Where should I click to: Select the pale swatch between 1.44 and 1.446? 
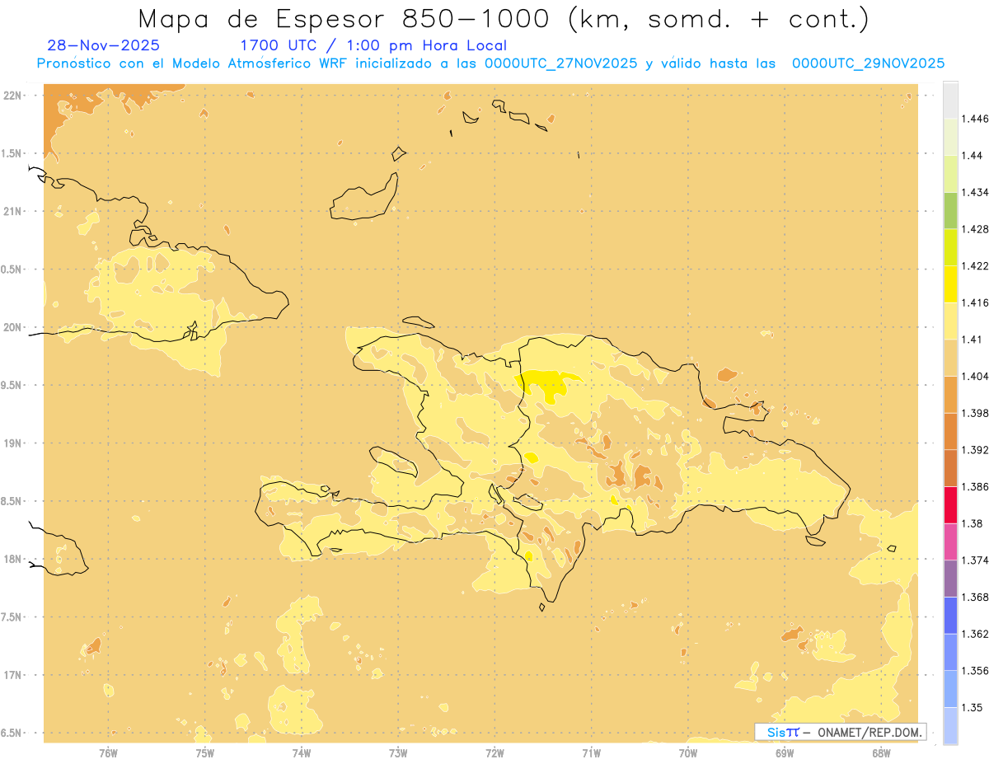950,137
